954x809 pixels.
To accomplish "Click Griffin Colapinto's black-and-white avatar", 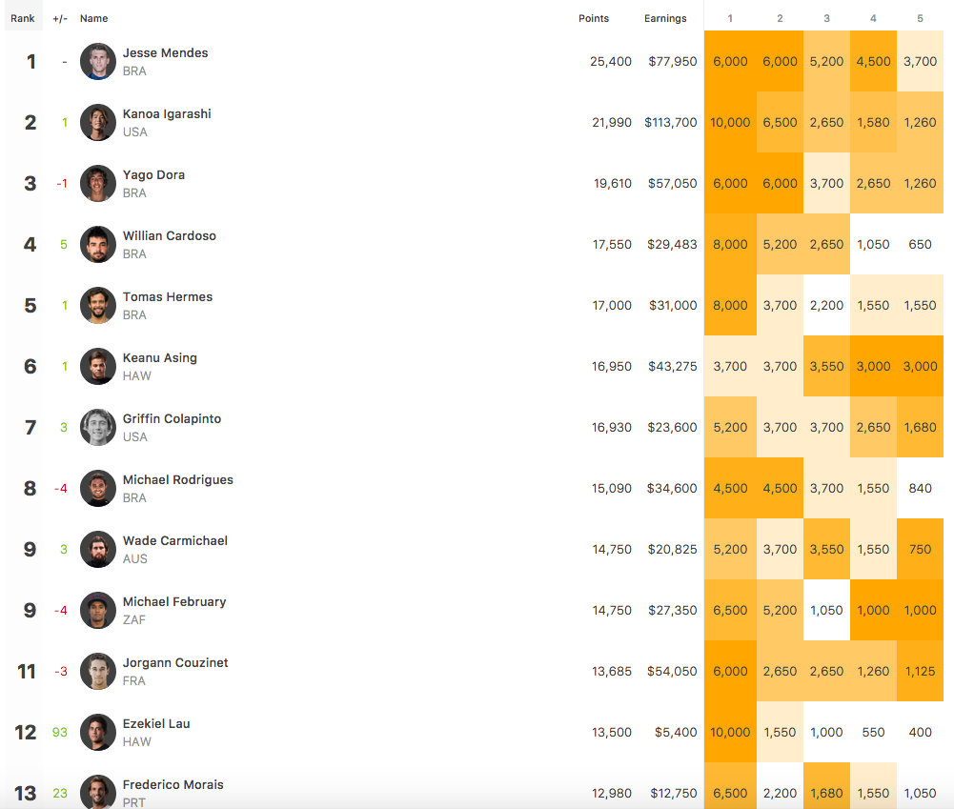I will point(98,428).
